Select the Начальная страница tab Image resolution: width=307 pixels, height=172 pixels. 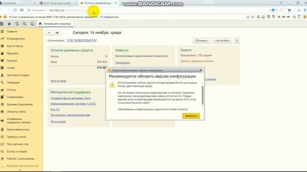pyautogui.click(x=56, y=24)
